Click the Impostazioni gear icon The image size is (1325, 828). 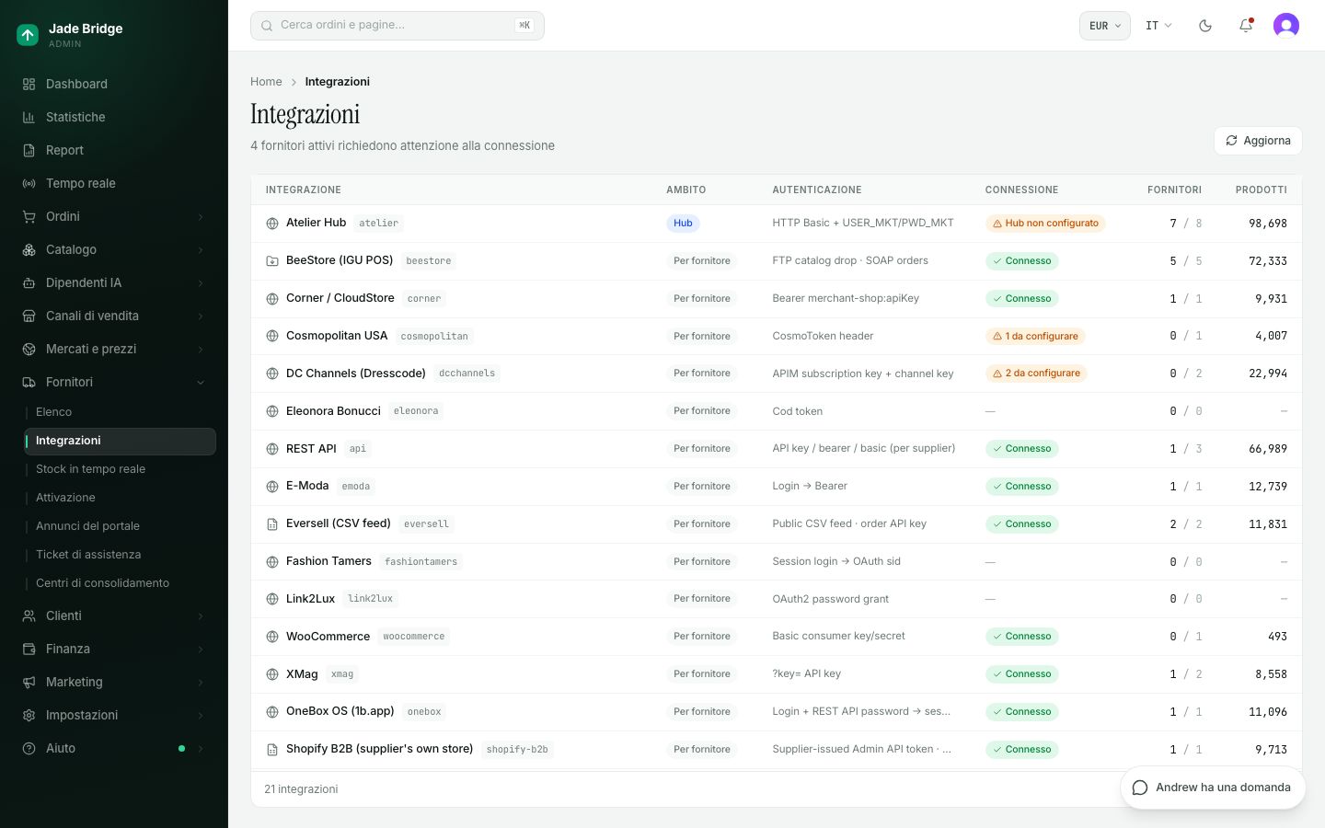click(x=29, y=715)
